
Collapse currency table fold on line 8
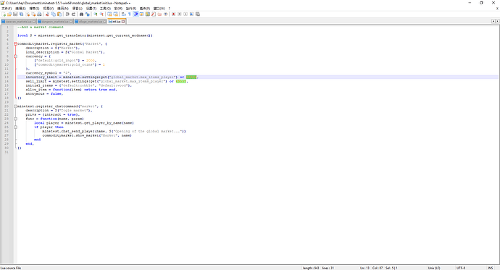pyautogui.click(x=15, y=56)
